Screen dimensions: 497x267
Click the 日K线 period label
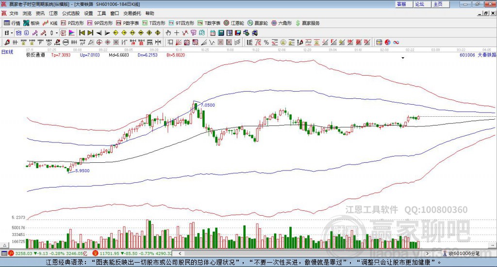pyautogui.click(x=7, y=52)
